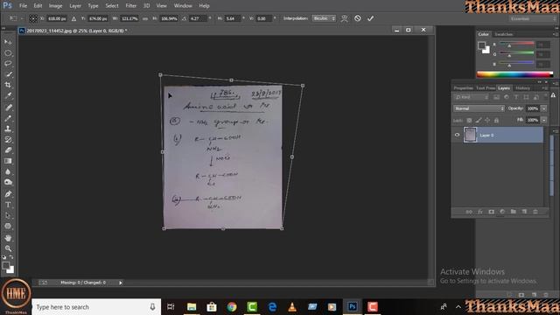Open the Layers panel options menu
560x315 pixels.
(544, 87)
